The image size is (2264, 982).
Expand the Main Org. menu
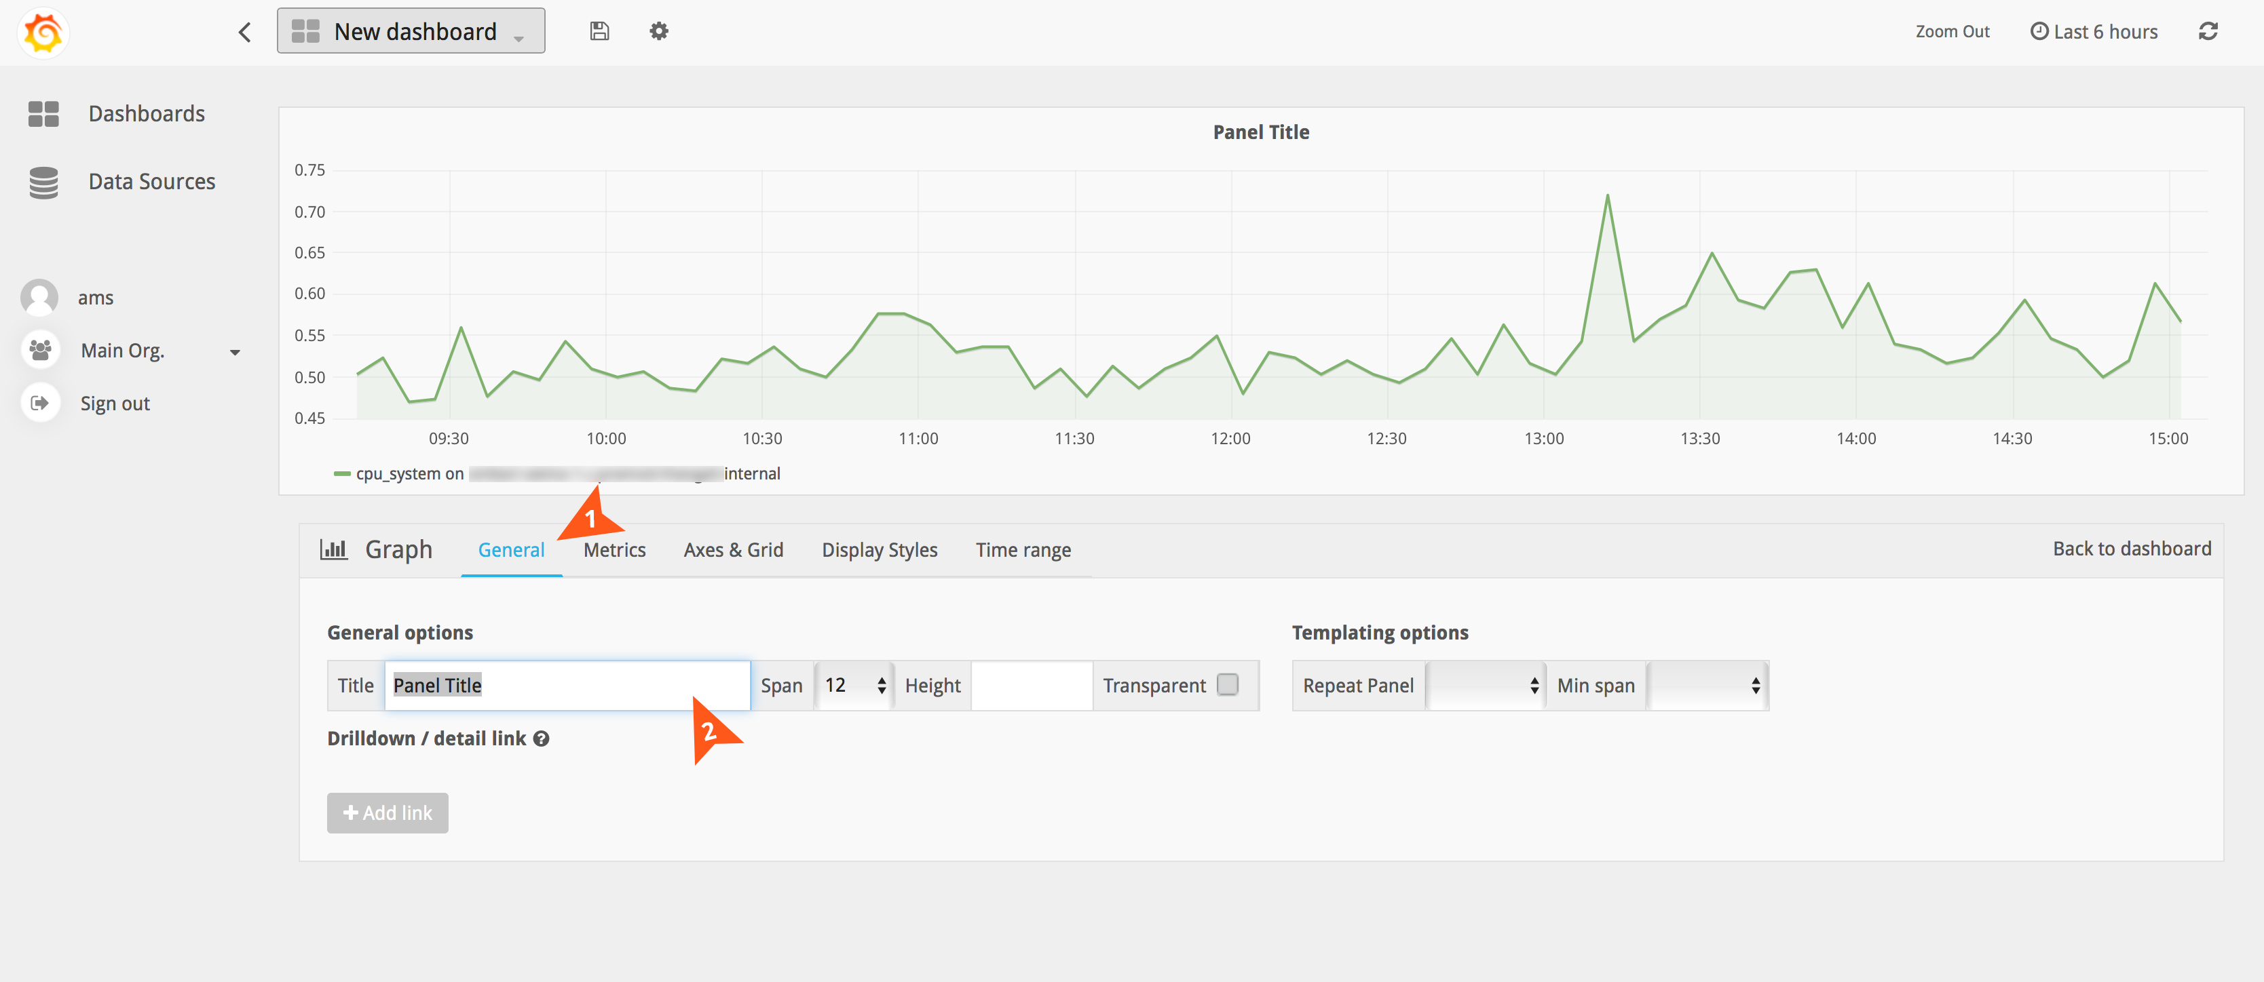[235, 352]
